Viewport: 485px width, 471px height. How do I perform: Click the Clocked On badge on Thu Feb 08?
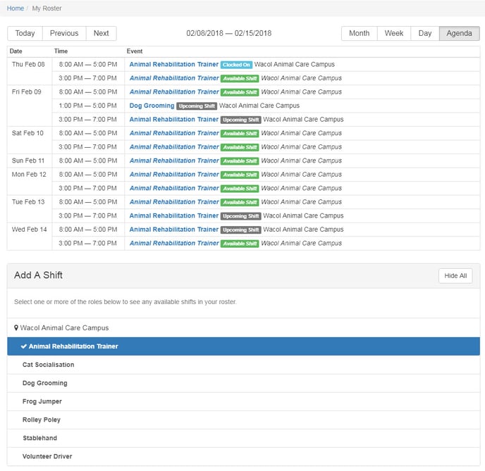tap(236, 65)
